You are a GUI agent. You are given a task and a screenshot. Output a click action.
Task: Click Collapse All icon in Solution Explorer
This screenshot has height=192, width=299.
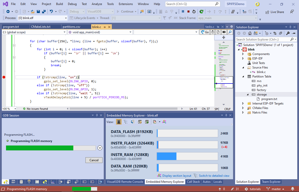280,33
